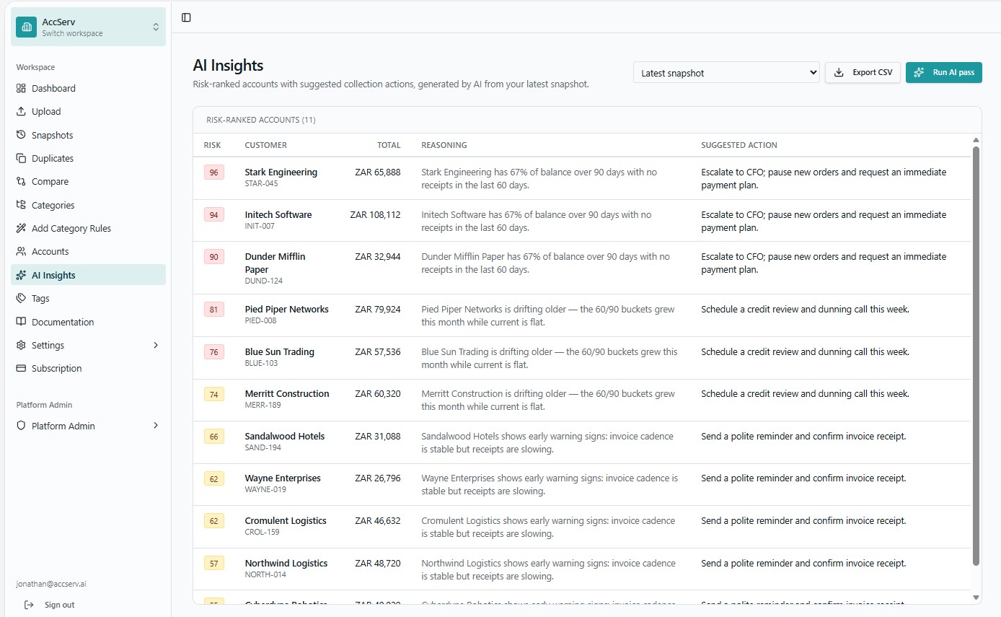Viewport: 1001px width, 617px height.
Task: Go to the Accounts page
Action: pyautogui.click(x=88, y=251)
